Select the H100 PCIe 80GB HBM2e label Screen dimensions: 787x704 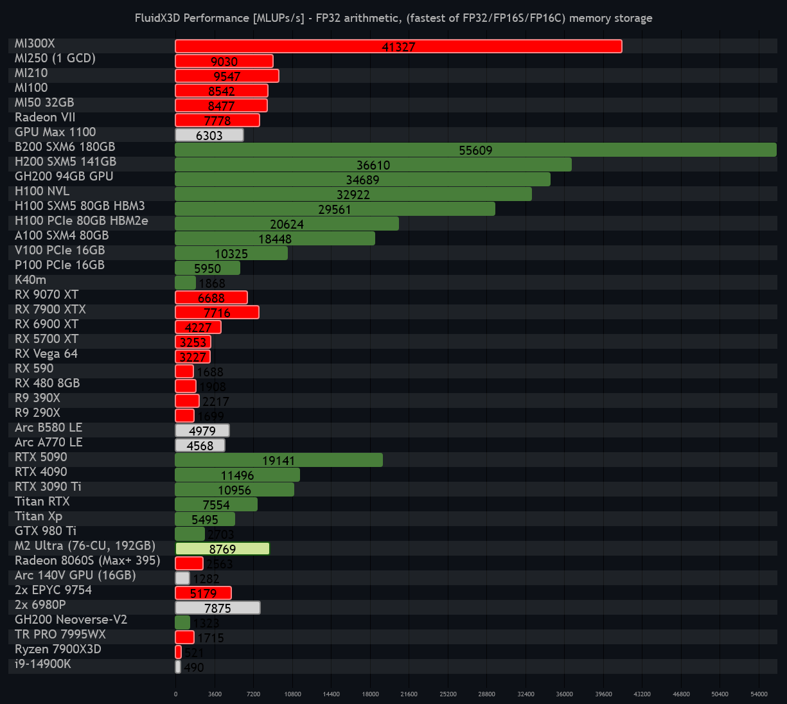pyautogui.click(x=82, y=221)
